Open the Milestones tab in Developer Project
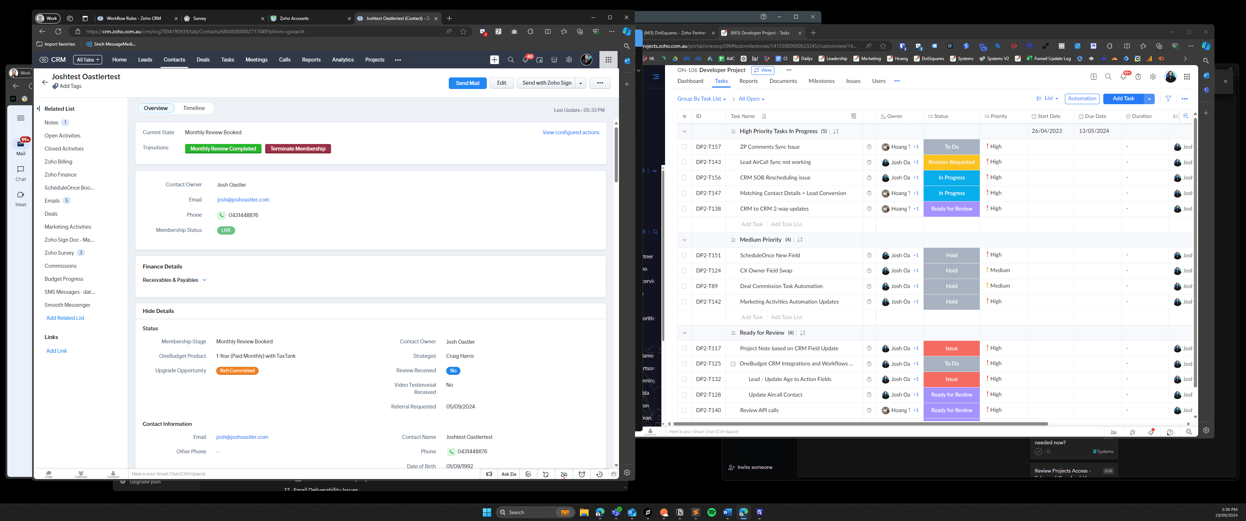The image size is (1246, 521). pyautogui.click(x=821, y=81)
